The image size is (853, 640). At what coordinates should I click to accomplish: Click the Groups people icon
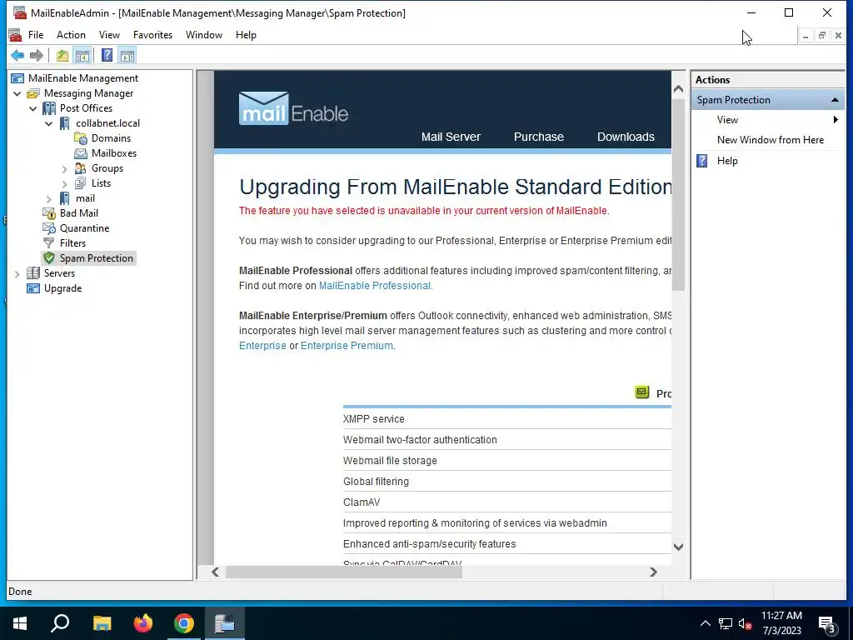click(x=81, y=168)
